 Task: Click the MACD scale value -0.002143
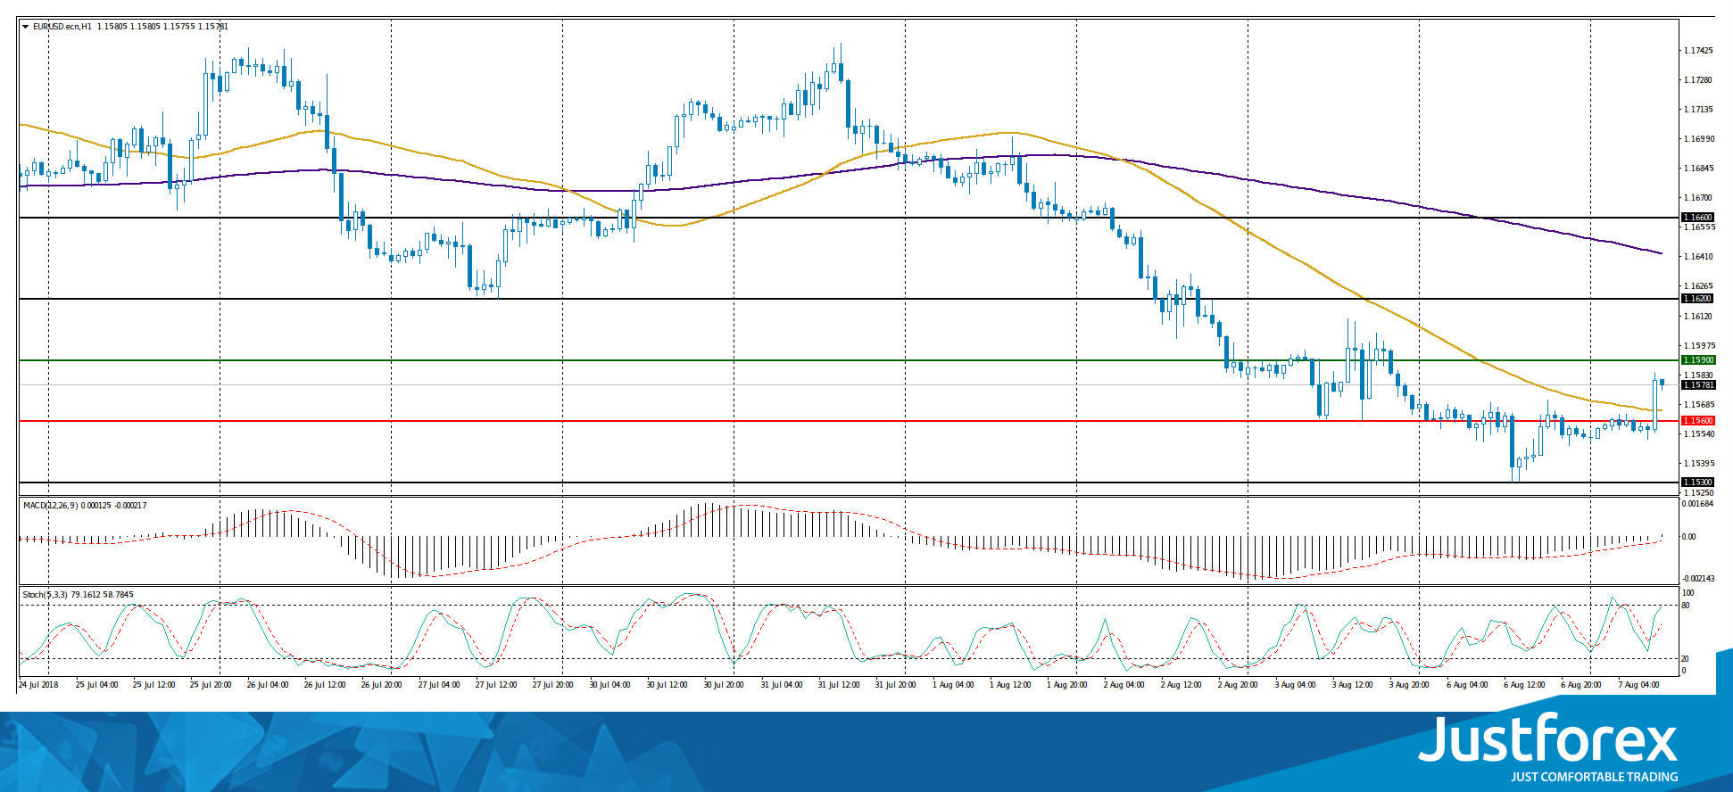[1697, 578]
